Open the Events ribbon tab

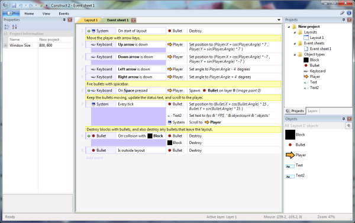point(64,14)
